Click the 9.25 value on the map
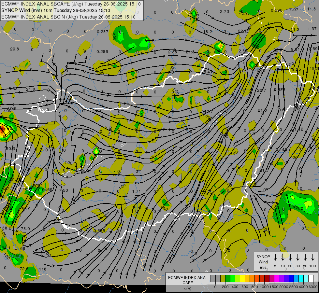Viewport: 319px width, 293px height. [x=297, y=69]
